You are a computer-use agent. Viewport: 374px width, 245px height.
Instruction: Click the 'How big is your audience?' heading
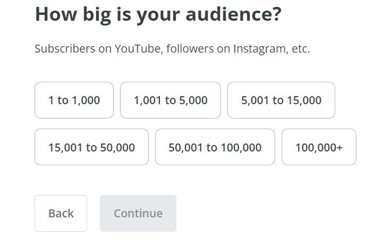click(x=158, y=15)
